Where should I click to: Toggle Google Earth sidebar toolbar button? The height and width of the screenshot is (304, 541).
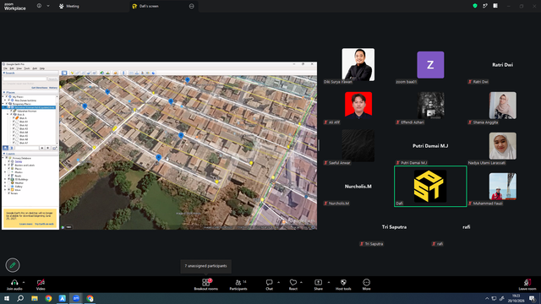[x=64, y=73]
